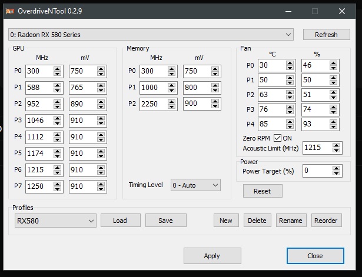Decrease GPU P0 mV with down arrow

(x=102, y=74)
